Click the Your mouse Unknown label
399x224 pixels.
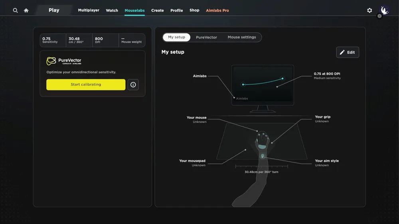[x=196, y=120]
